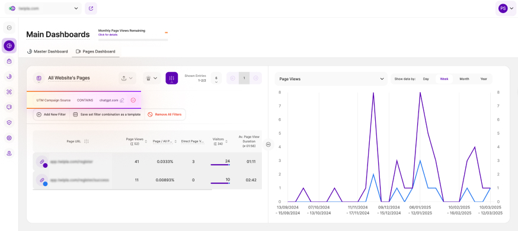Open the PS user account menu
This screenshot has height=231, width=518.
coord(506,9)
